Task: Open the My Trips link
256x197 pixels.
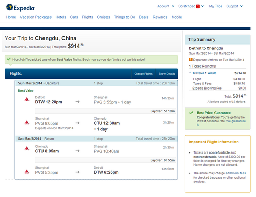Action: point(216,6)
